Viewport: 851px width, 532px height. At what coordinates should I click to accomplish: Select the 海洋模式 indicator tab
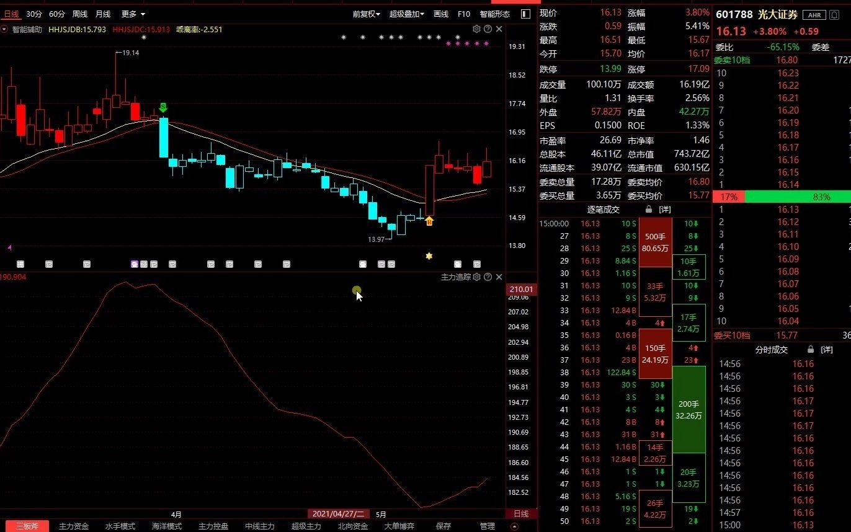pos(167,526)
